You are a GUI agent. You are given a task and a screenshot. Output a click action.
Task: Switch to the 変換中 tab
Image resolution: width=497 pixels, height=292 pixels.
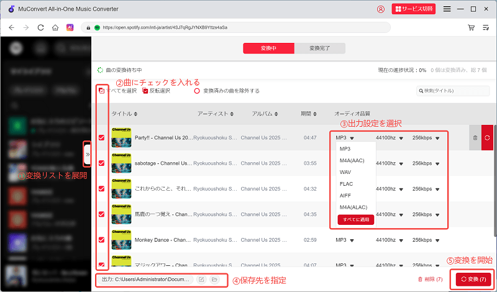pyautogui.click(x=269, y=48)
